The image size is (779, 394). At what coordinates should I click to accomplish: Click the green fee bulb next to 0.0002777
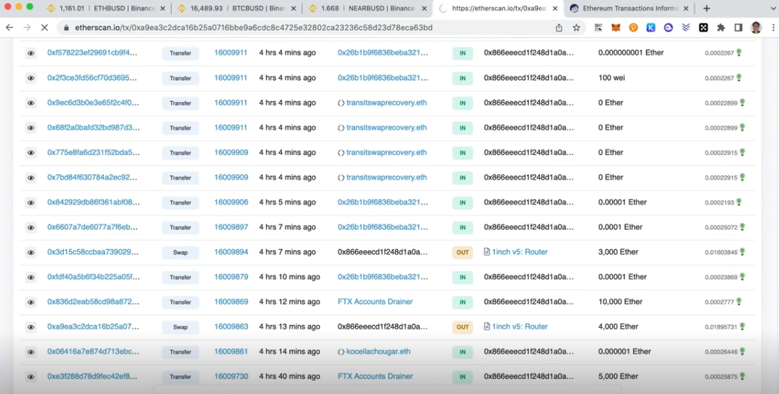point(739,302)
